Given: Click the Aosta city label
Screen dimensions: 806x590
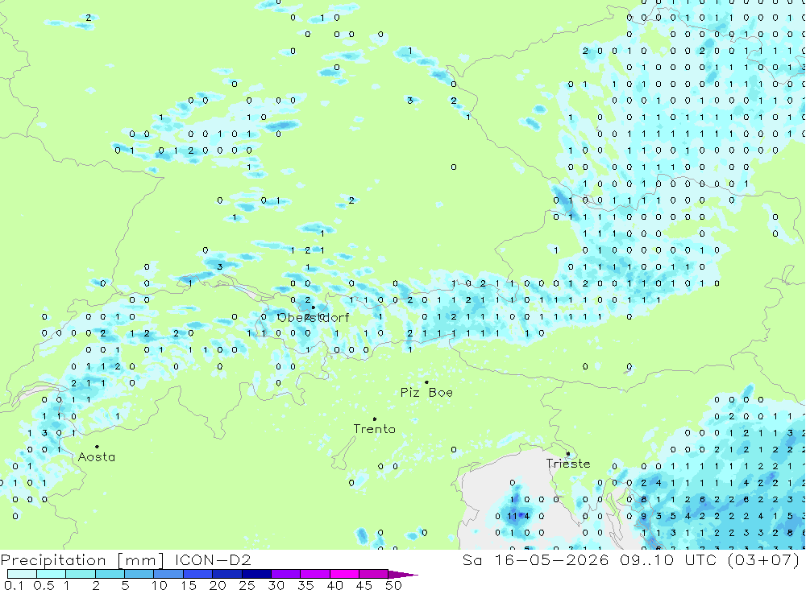Looking at the screenshot, I should point(96,456).
